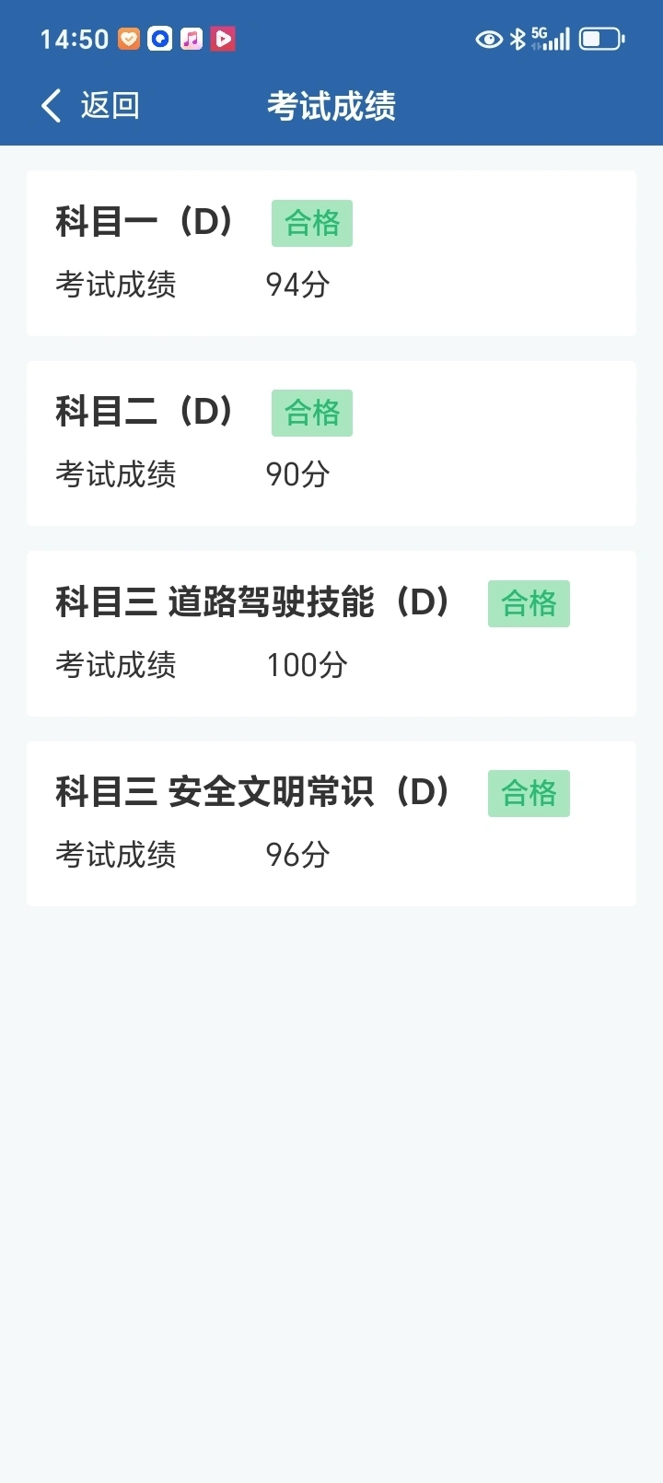Open the 科目一（D）result card heading

(x=145, y=222)
